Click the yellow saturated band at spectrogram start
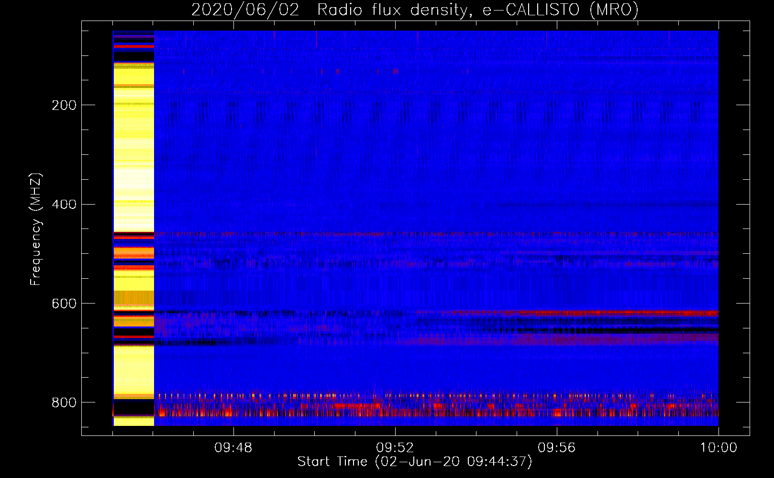774x478 pixels. 133,228
